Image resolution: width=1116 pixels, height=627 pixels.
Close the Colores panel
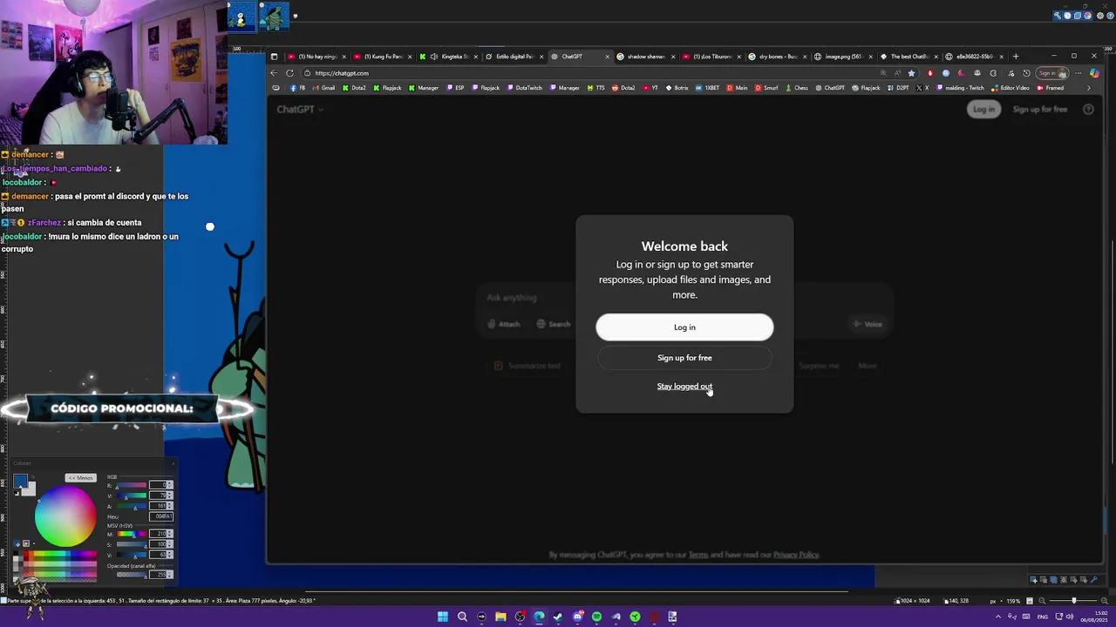(173, 463)
